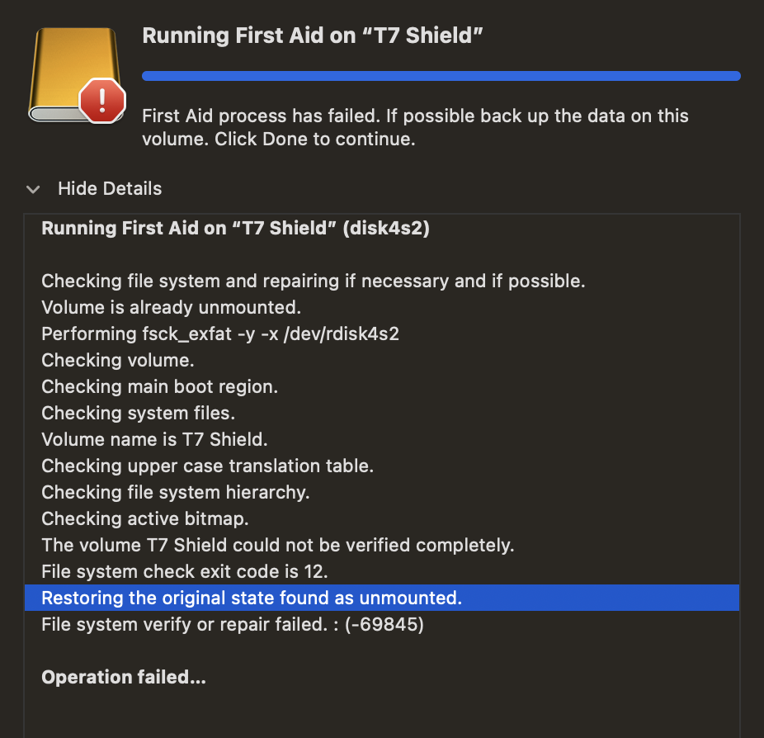This screenshot has width=764, height=738.
Task: Select the 'Checking main boot region' line
Action: [x=159, y=386]
